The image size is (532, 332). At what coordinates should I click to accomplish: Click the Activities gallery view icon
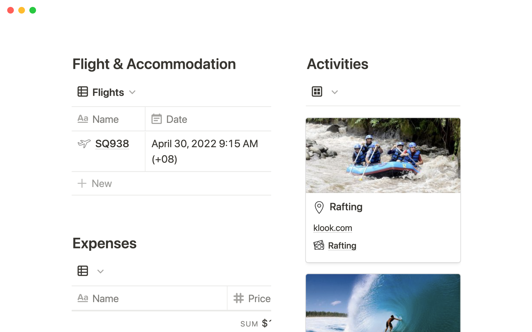pyautogui.click(x=317, y=92)
